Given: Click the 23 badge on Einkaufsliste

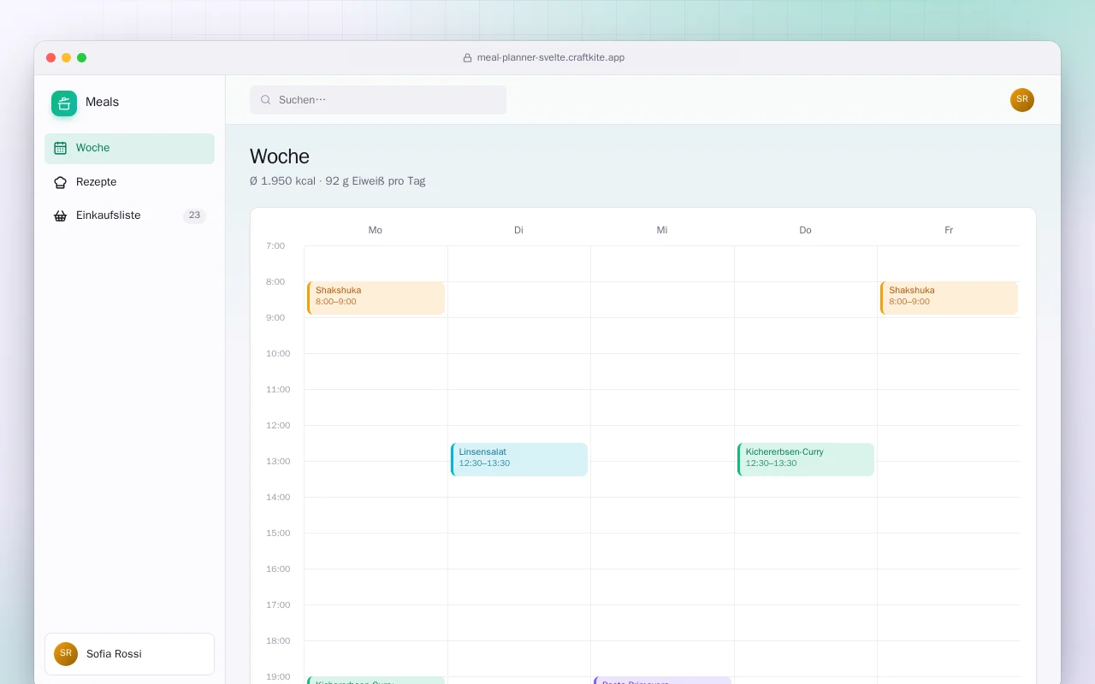Looking at the screenshot, I should [x=194, y=215].
